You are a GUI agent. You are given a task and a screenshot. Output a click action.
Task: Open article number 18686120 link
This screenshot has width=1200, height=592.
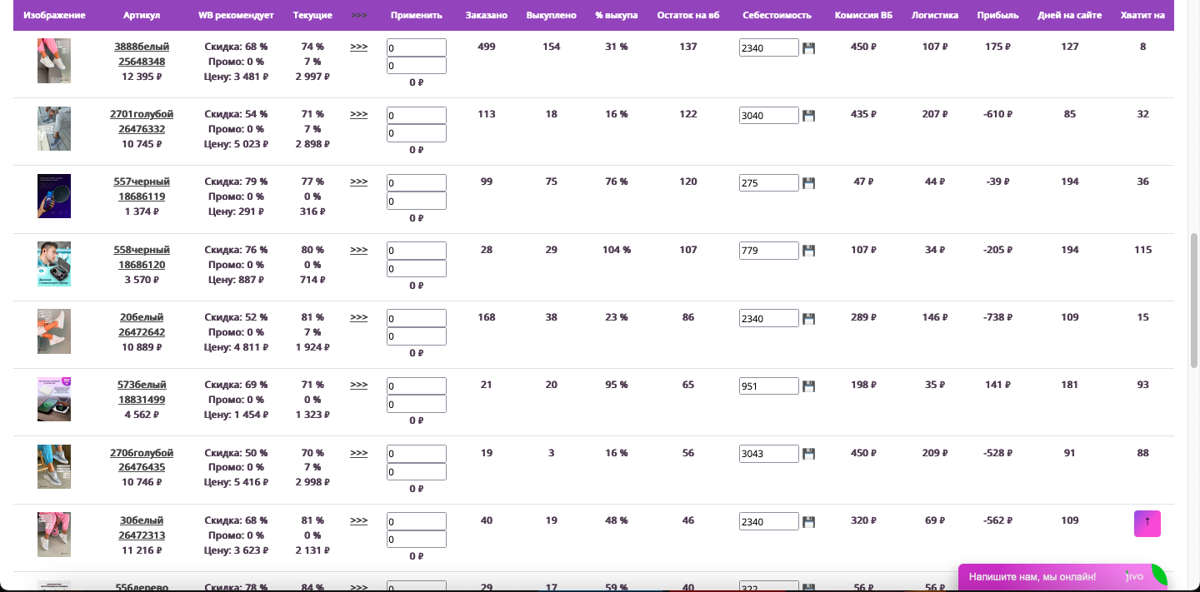[x=142, y=265]
